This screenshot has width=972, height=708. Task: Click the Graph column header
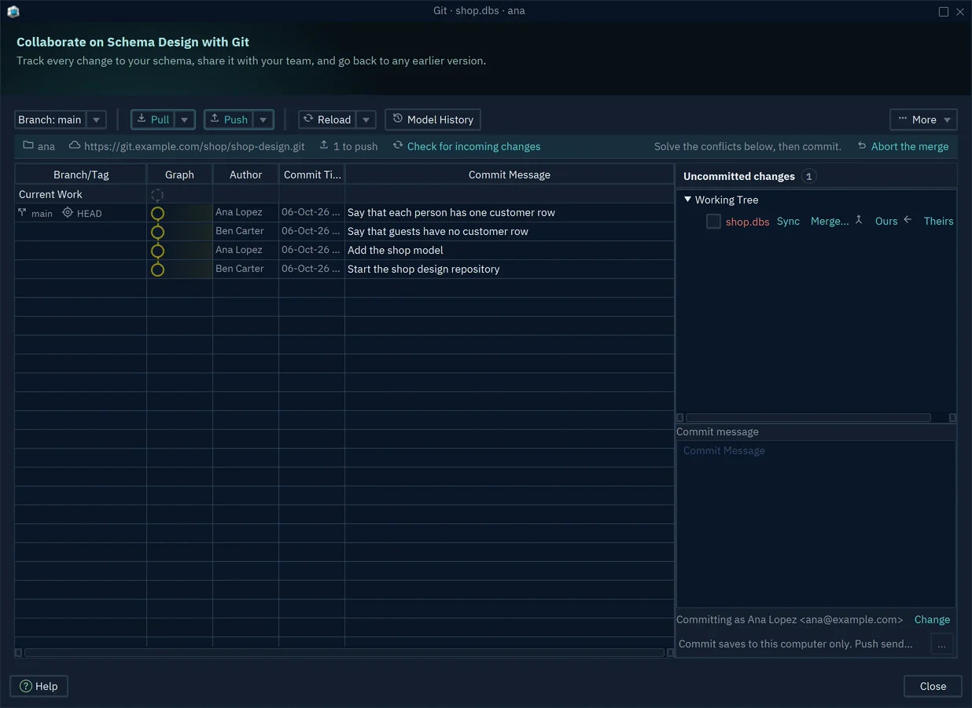tap(179, 174)
